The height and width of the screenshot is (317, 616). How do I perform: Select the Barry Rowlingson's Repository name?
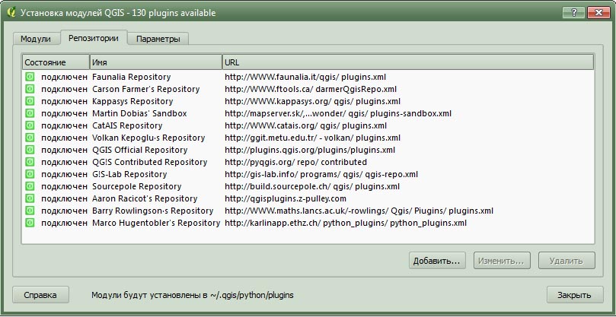point(153,211)
